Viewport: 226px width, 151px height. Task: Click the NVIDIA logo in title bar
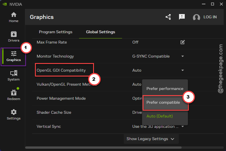[x=5, y=4]
